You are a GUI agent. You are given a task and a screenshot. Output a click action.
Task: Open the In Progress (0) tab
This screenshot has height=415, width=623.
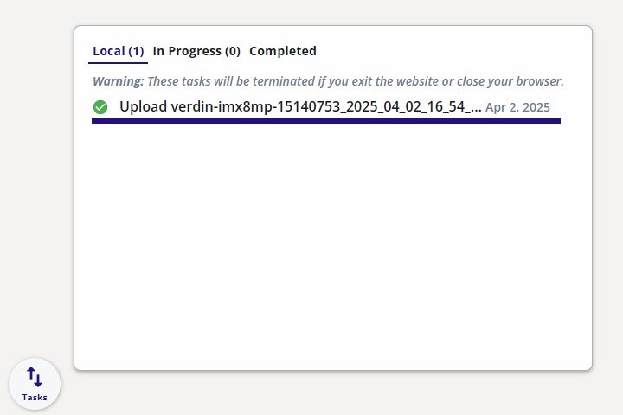click(196, 51)
